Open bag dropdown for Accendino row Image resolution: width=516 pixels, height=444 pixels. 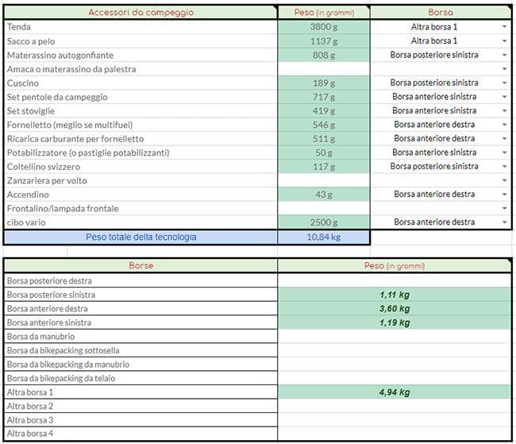pyautogui.click(x=504, y=195)
